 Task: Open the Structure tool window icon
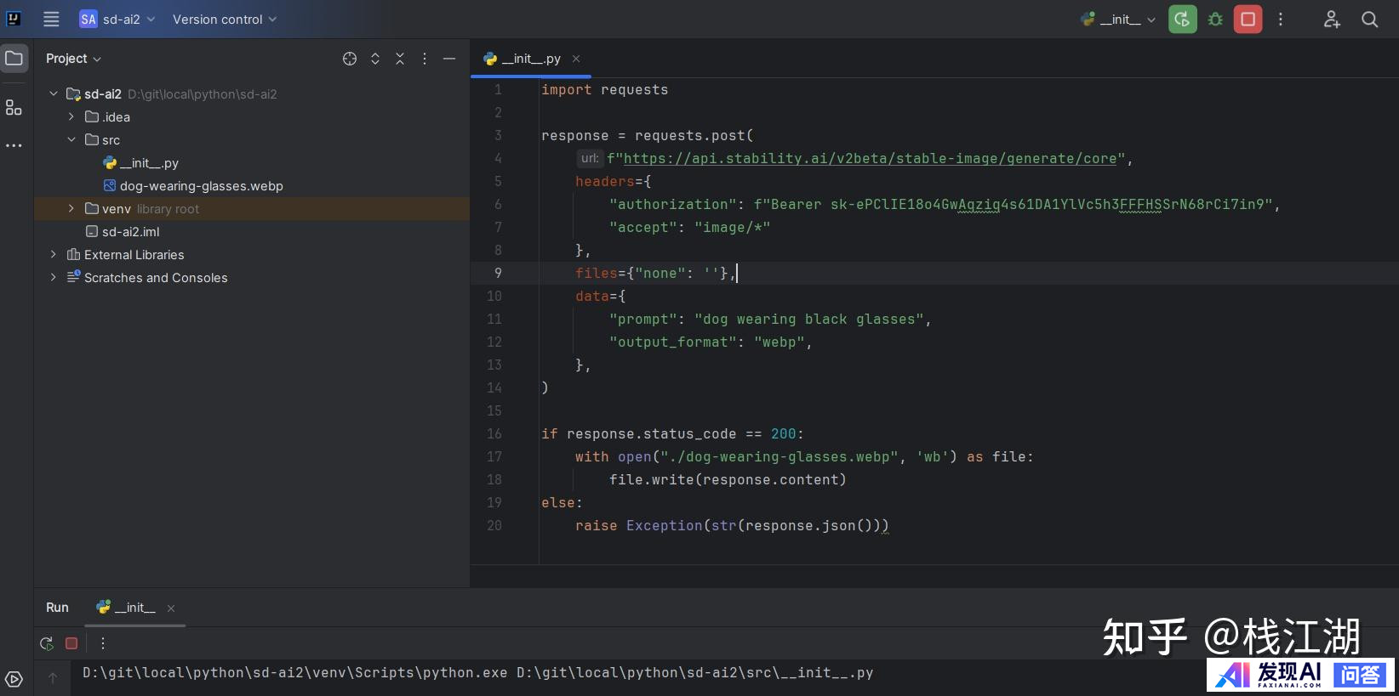tap(14, 107)
